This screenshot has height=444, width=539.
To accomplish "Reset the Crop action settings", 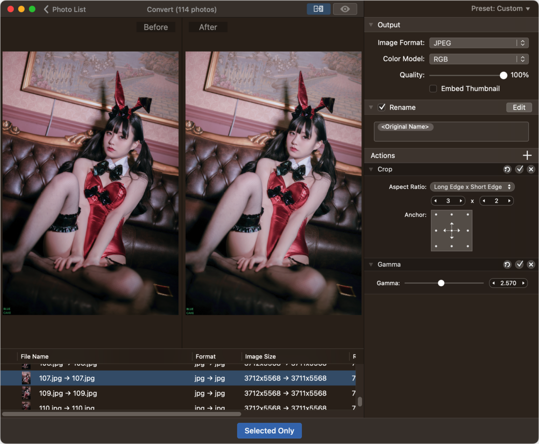I will (x=507, y=169).
